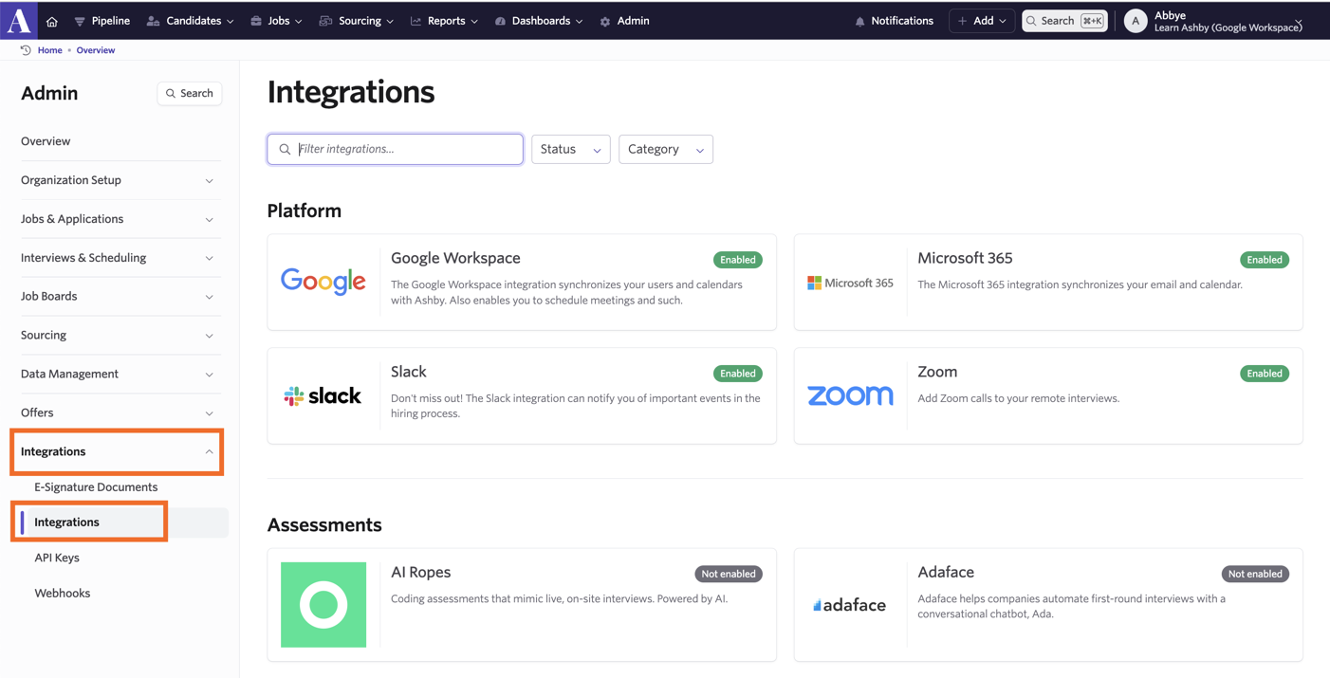The image size is (1330, 678).
Task: Open the Reports menu
Action: pos(444,21)
